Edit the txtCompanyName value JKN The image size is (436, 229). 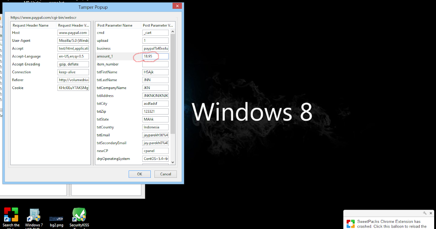(155, 88)
